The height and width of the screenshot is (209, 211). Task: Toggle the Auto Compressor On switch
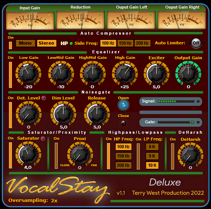click(10, 45)
